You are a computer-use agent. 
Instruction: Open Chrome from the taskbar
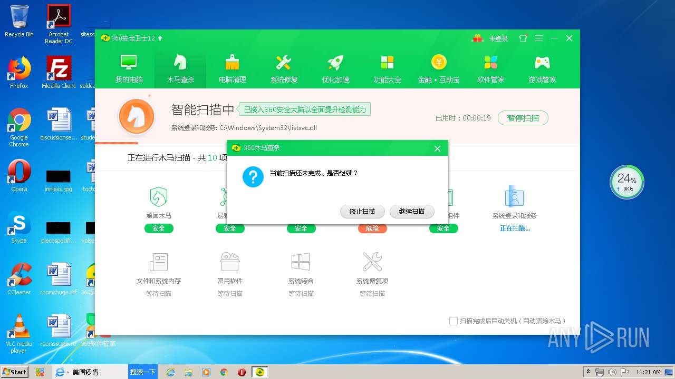pos(224,372)
